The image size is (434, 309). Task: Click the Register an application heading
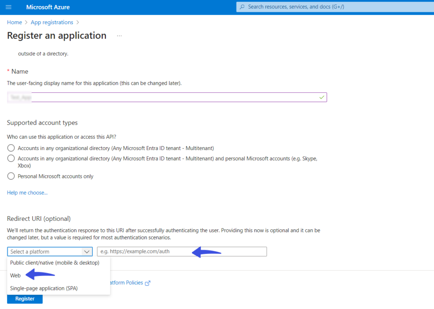(57, 36)
